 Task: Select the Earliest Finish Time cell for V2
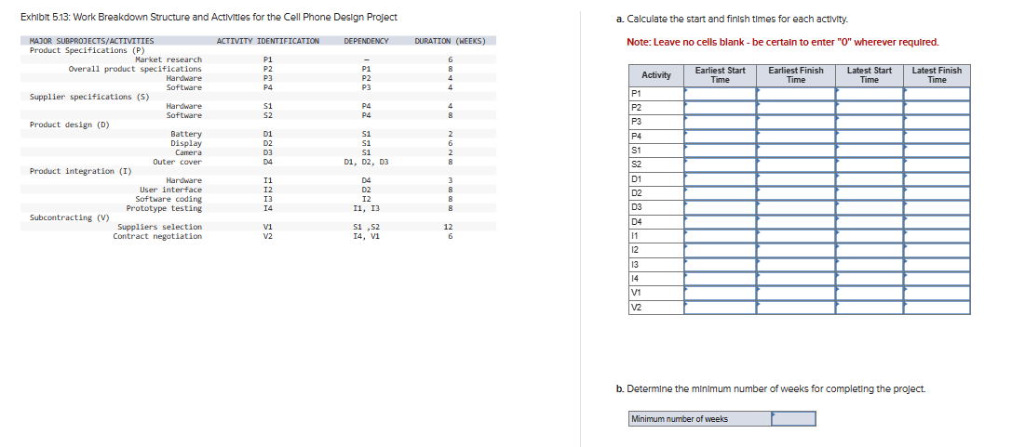[796, 308]
